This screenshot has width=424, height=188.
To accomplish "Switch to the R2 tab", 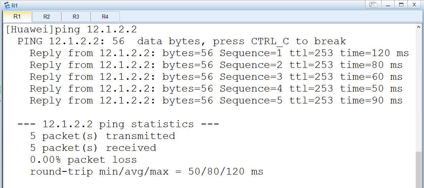I will (47, 17).
